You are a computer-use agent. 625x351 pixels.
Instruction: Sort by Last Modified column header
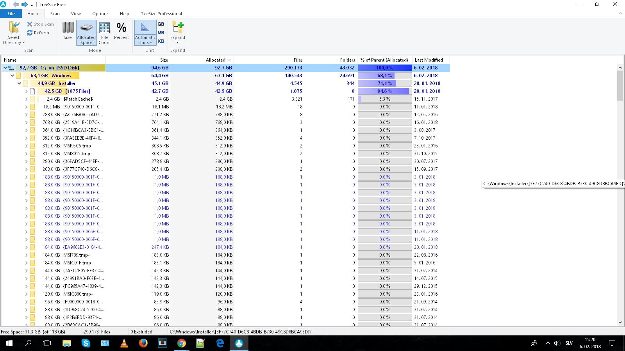pos(429,60)
